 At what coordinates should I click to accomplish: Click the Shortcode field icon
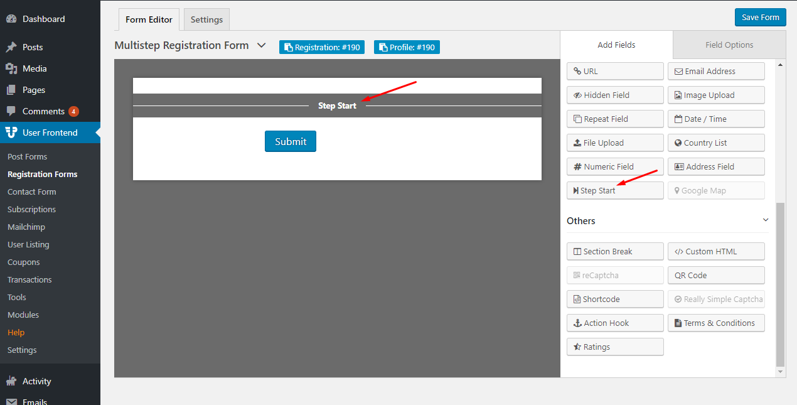click(x=577, y=300)
